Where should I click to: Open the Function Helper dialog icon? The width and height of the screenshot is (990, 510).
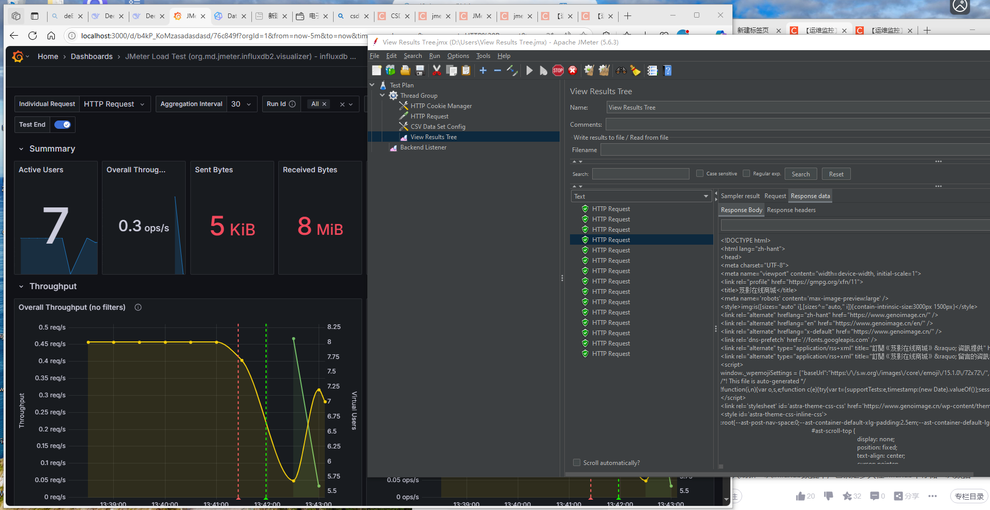[653, 70]
